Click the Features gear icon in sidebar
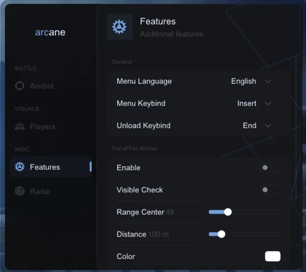Viewport: 306px width, 272px height. coord(20,167)
